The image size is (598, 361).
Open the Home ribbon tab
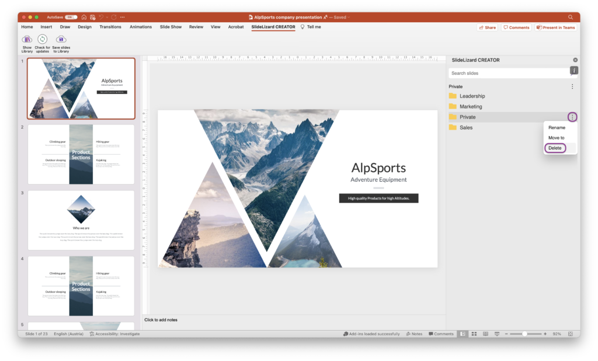tap(27, 27)
